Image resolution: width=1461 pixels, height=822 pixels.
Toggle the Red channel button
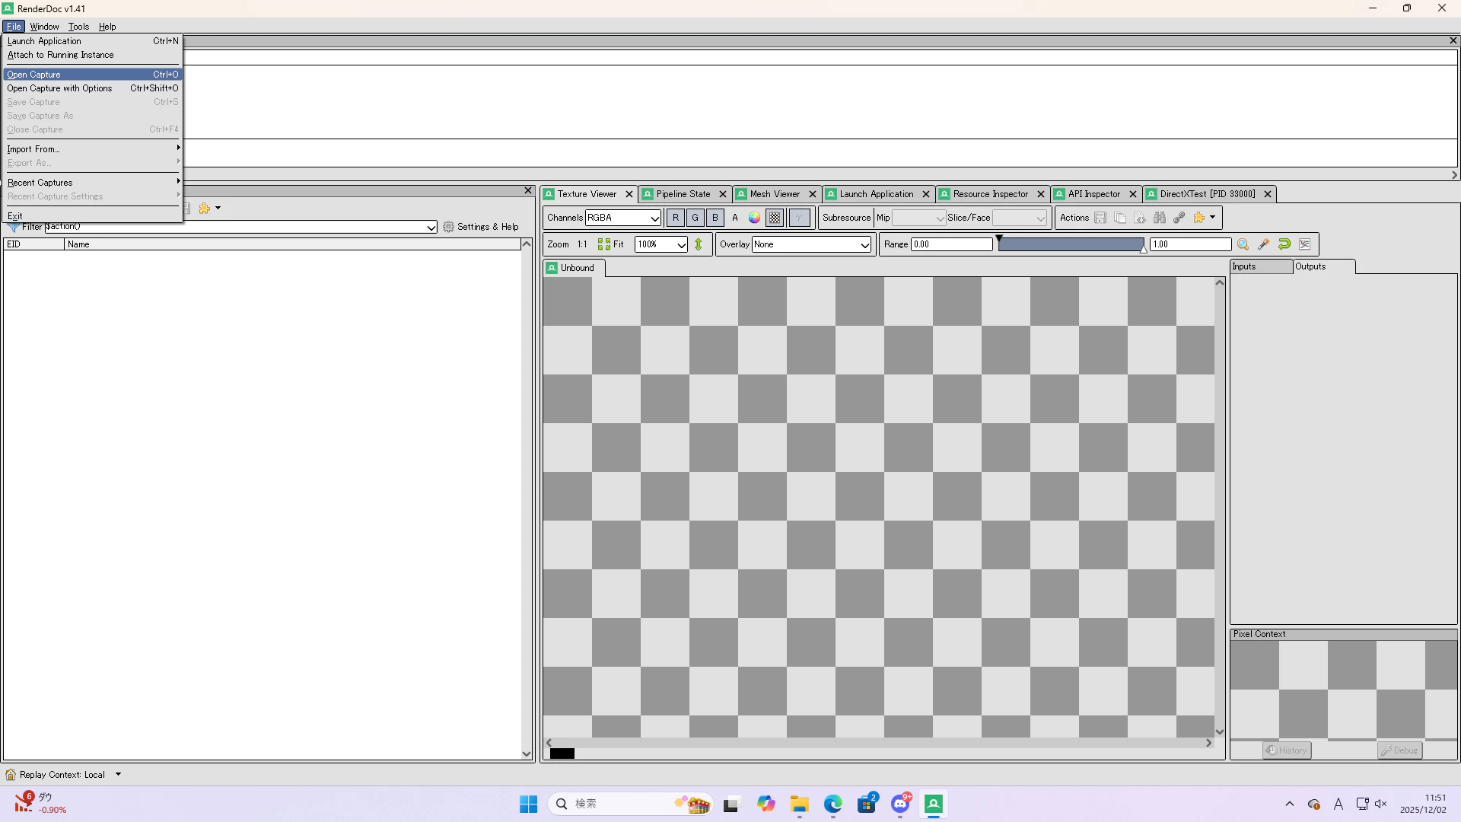[x=675, y=218]
